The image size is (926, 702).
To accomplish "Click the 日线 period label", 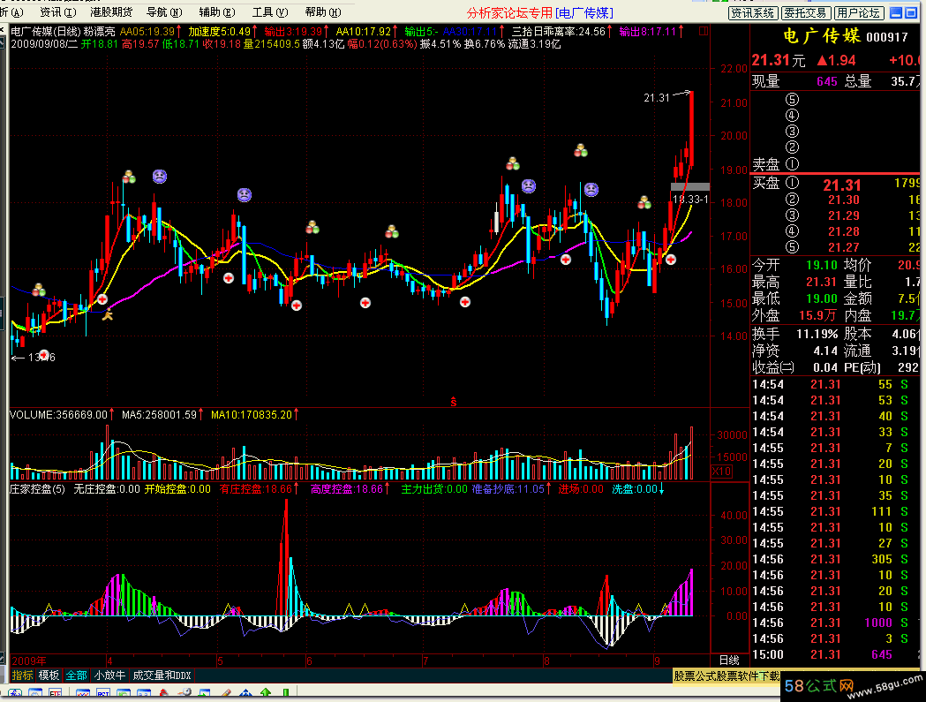I will tap(729, 660).
